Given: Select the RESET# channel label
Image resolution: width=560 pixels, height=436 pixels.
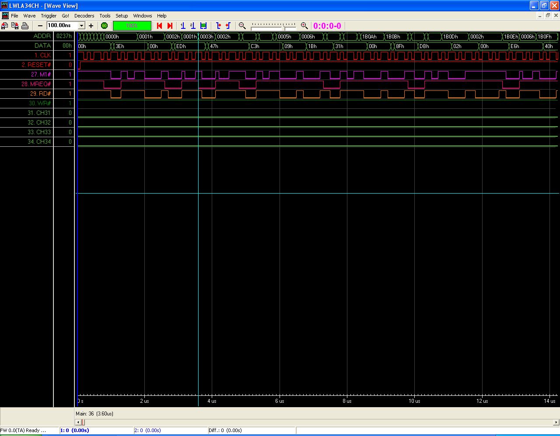Looking at the screenshot, I should (x=36, y=65).
